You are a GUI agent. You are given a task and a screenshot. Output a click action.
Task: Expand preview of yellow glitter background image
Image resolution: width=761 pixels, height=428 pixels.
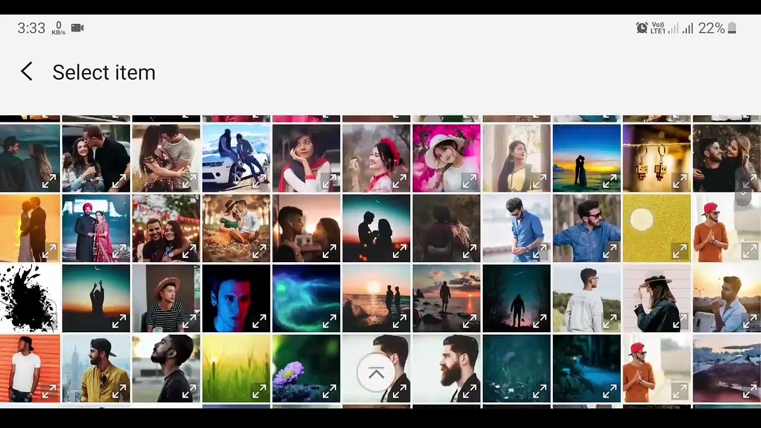(681, 251)
